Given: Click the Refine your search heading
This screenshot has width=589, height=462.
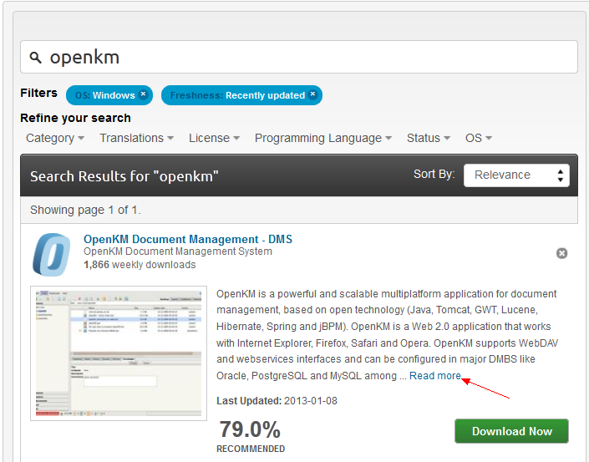Looking at the screenshot, I should coord(75,118).
